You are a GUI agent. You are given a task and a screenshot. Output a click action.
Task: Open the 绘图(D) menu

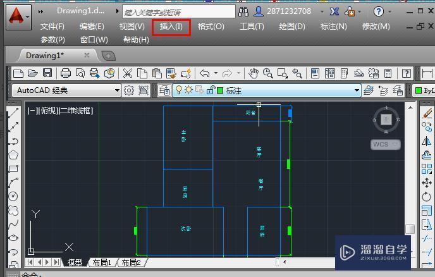[292, 27]
